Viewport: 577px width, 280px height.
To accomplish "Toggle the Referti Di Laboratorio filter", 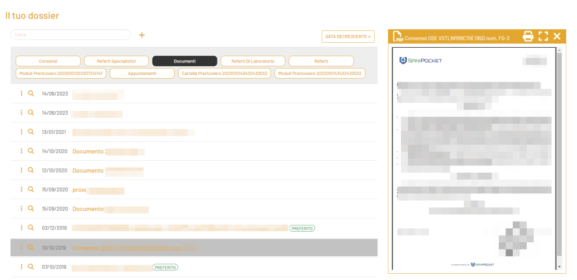I will 253,61.
